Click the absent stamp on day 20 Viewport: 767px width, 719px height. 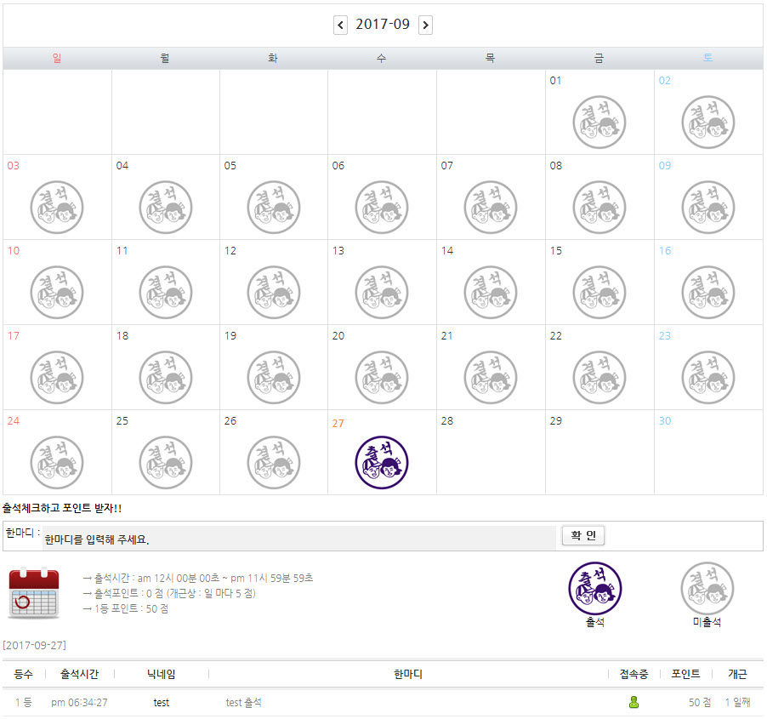tap(382, 377)
